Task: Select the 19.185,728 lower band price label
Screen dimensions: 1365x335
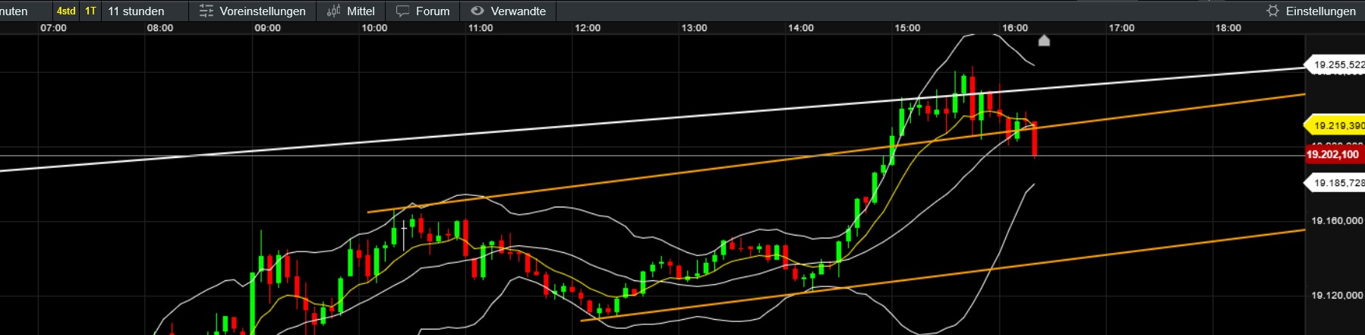Action: click(1335, 183)
